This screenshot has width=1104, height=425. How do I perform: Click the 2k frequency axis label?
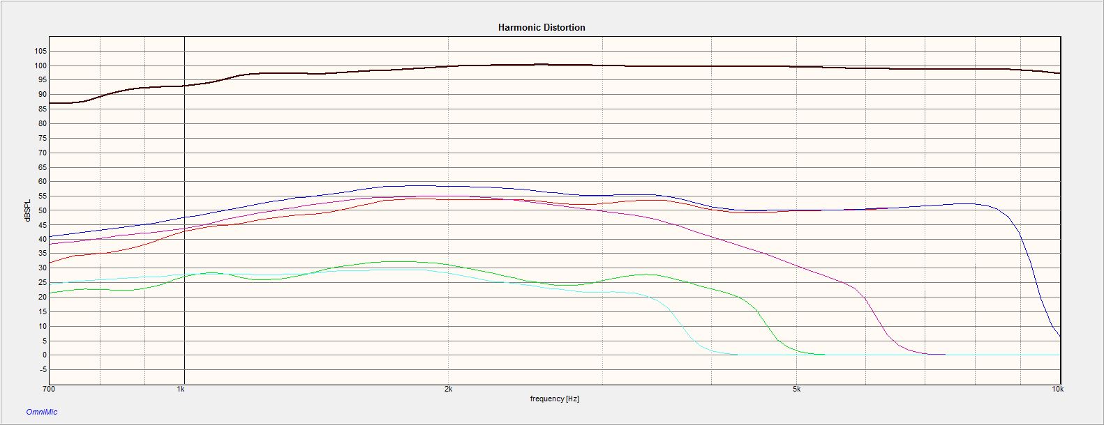447,389
